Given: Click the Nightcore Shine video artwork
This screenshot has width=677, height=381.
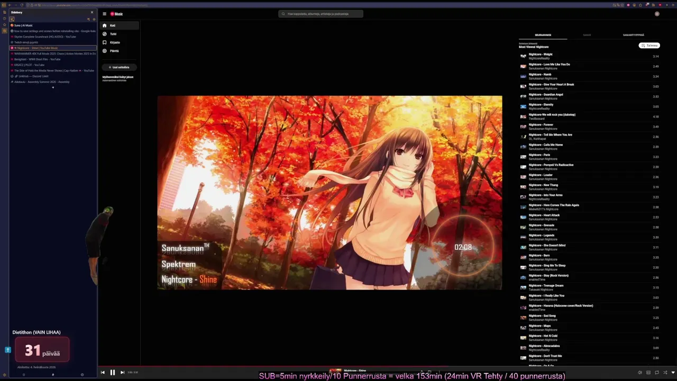Looking at the screenshot, I should [x=330, y=193].
